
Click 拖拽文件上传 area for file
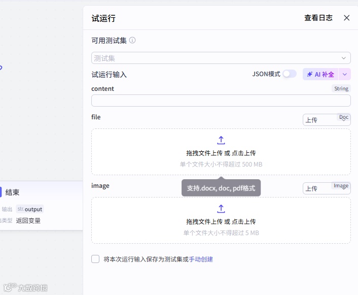click(x=221, y=152)
